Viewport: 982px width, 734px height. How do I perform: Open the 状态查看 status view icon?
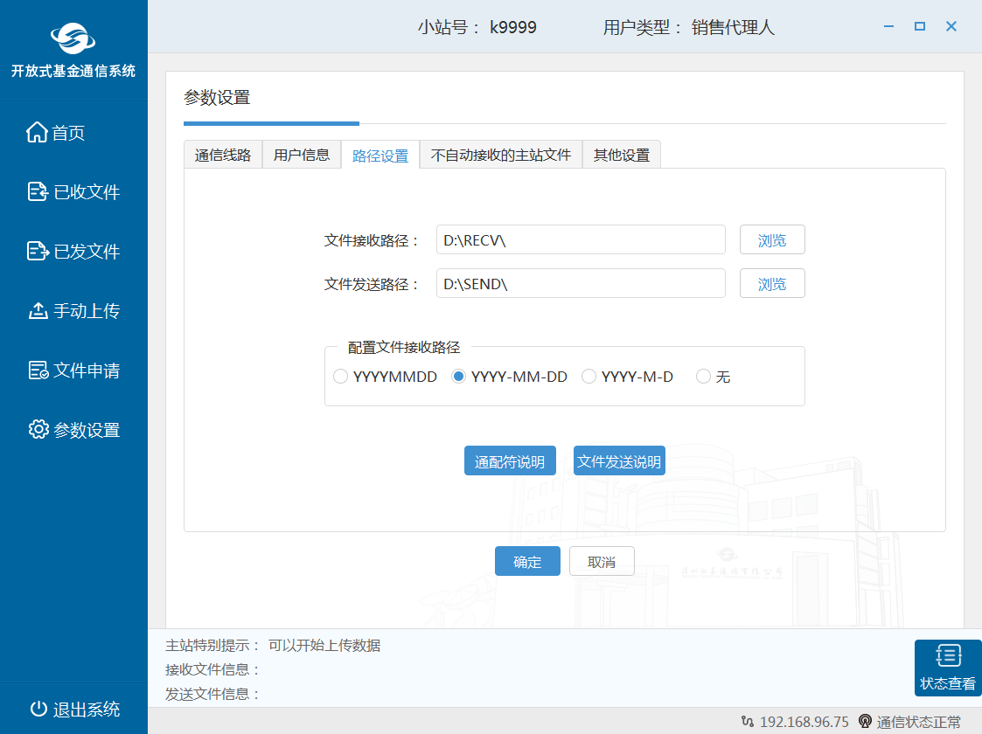coord(948,656)
